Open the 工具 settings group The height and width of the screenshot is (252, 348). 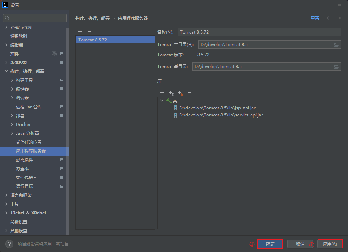click(15, 204)
